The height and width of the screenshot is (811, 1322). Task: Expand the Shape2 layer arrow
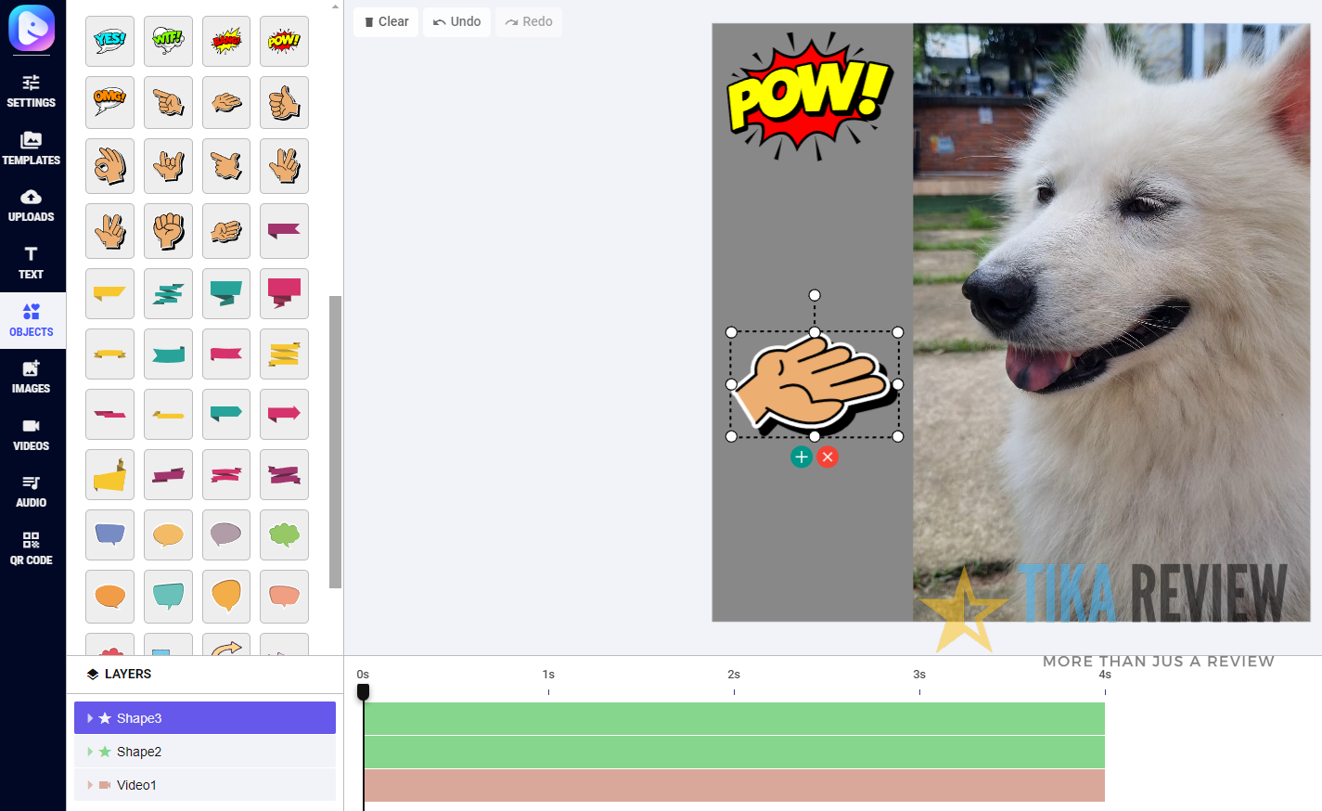click(x=90, y=752)
